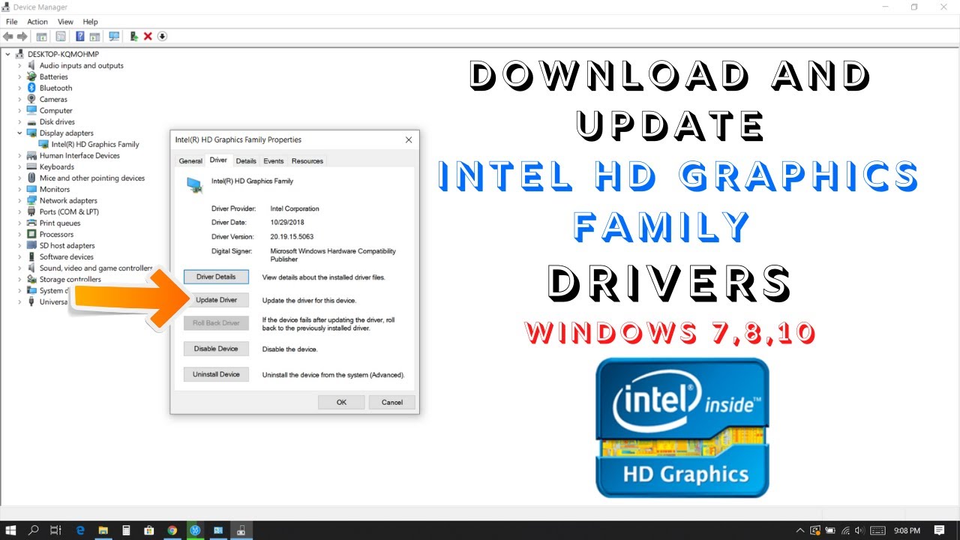960x540 pixels.
Task: Click the Device Manager taskbar icon
Action: point(241,530)
